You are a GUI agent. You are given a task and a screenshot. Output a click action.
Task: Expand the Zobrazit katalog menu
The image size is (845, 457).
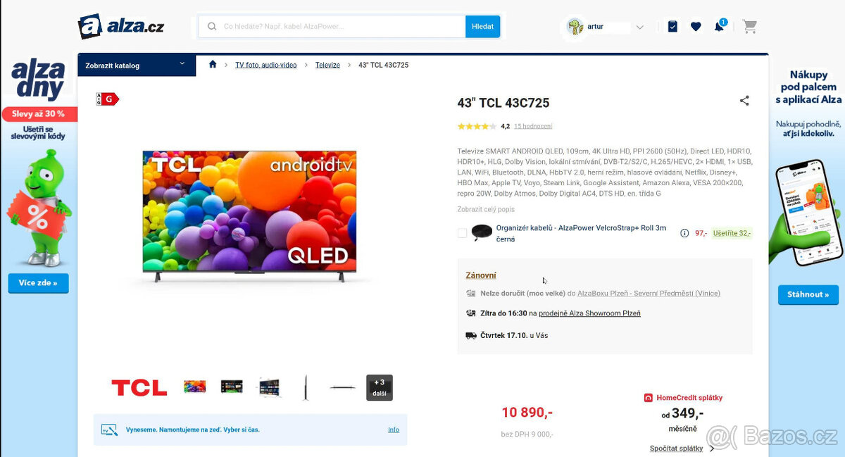[x=137, y=65]
